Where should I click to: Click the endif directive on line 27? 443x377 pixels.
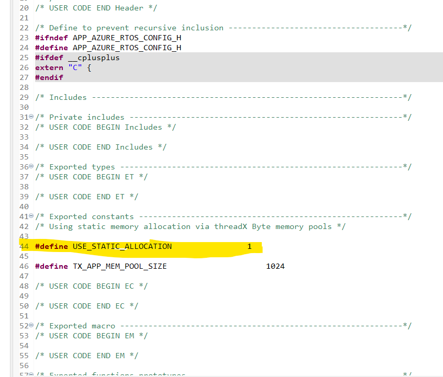pyautogui.click(x=49, y=77)
